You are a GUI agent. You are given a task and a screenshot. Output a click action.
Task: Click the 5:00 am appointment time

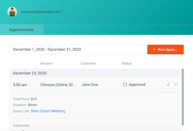coord(20,85)
